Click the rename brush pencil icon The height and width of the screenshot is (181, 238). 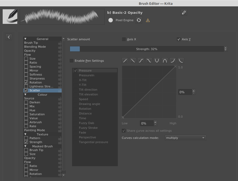click(184, 12)
